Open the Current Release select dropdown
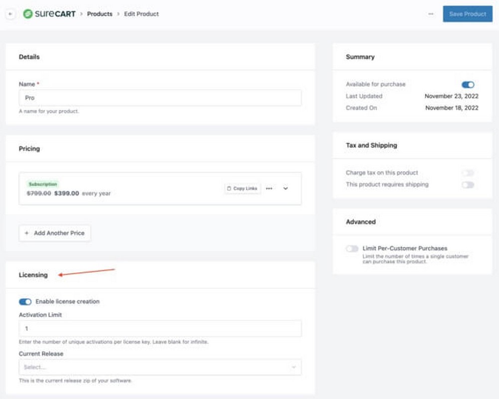The width and height of the screenshot is (499, 399). [x=160, y=367]
